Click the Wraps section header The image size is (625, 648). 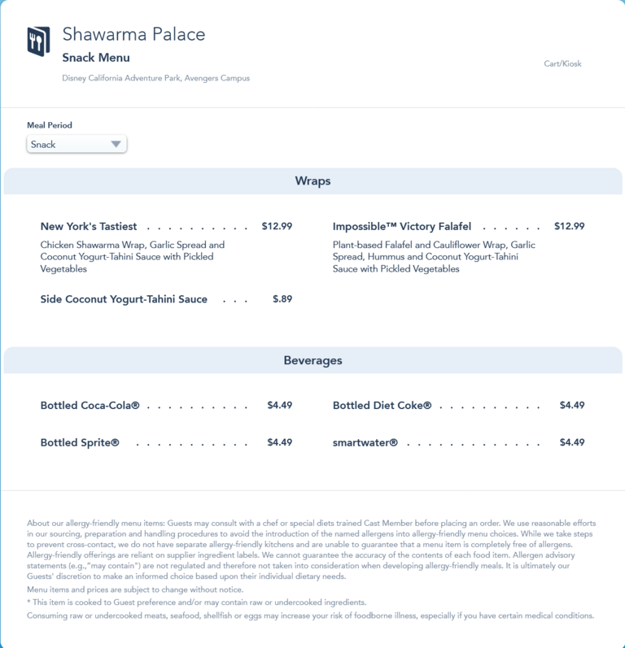312,181
